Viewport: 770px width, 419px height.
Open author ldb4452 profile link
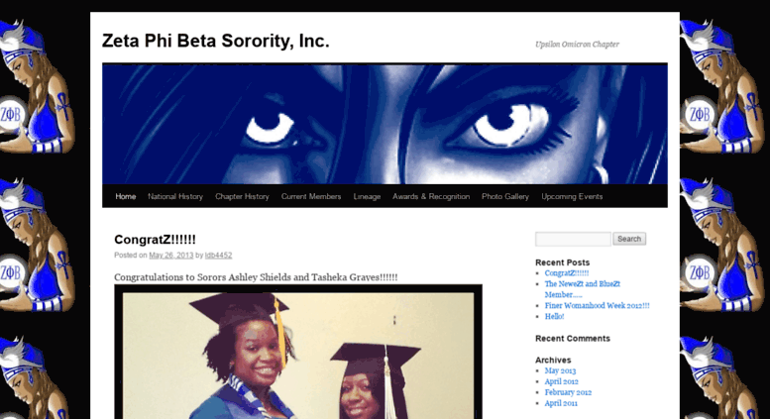(219, 255)
